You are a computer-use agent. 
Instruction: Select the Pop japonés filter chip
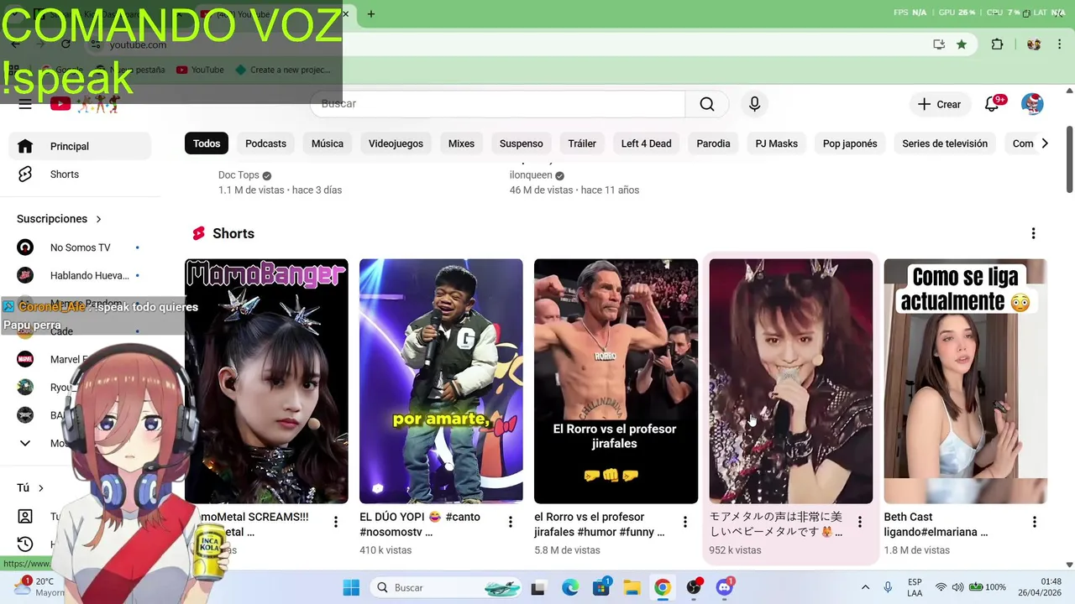[x=850, y=143]
